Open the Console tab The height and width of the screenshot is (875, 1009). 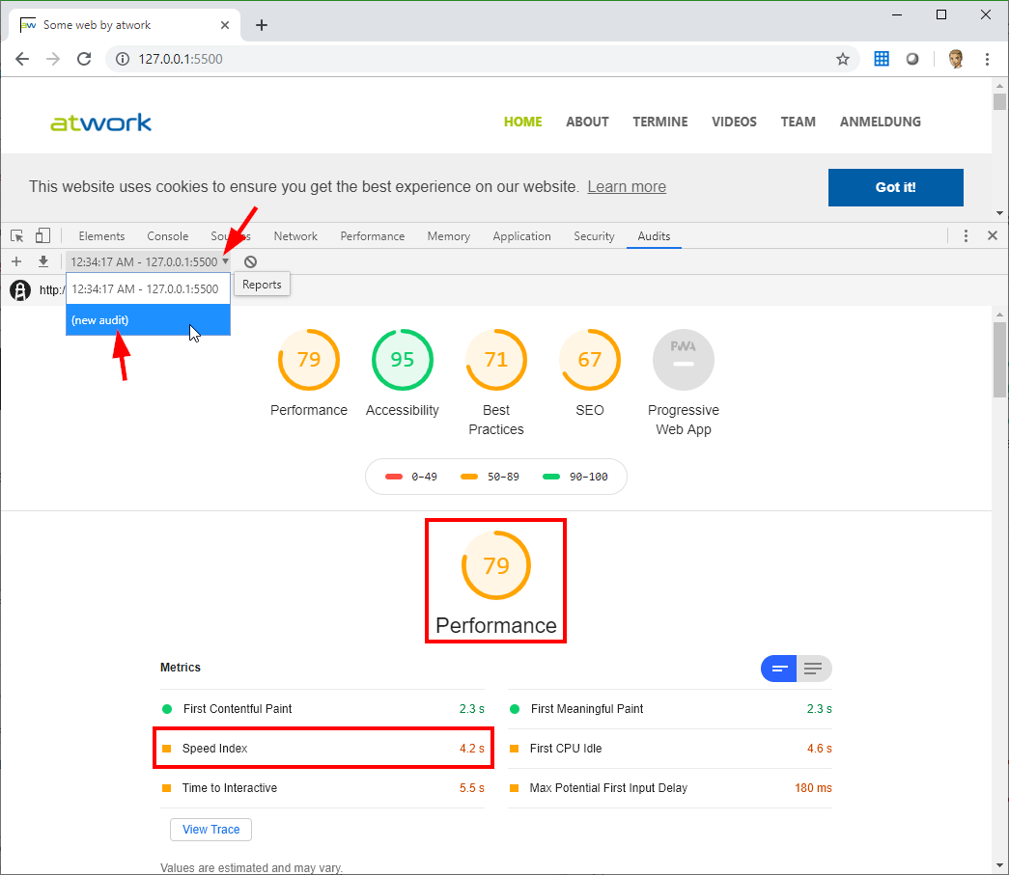coord(168,236)
